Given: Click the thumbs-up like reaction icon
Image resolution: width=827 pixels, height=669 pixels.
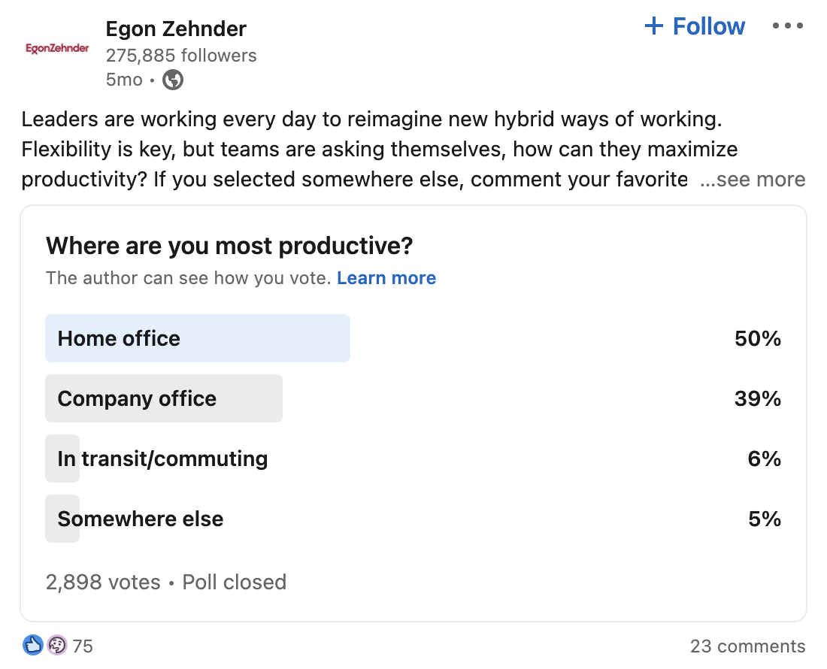Looking at the screenshot, I should pos(32,645).
